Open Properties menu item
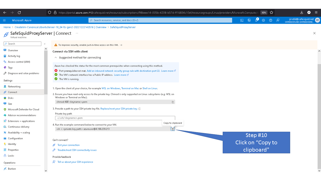 coord(13,150)
